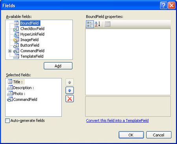Click the CommandField icon in Available fields
This screenshot has width=177, height=144.
[16, 51]
